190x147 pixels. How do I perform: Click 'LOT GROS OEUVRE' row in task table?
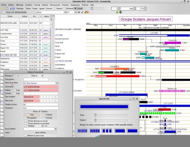pos(25,55)
